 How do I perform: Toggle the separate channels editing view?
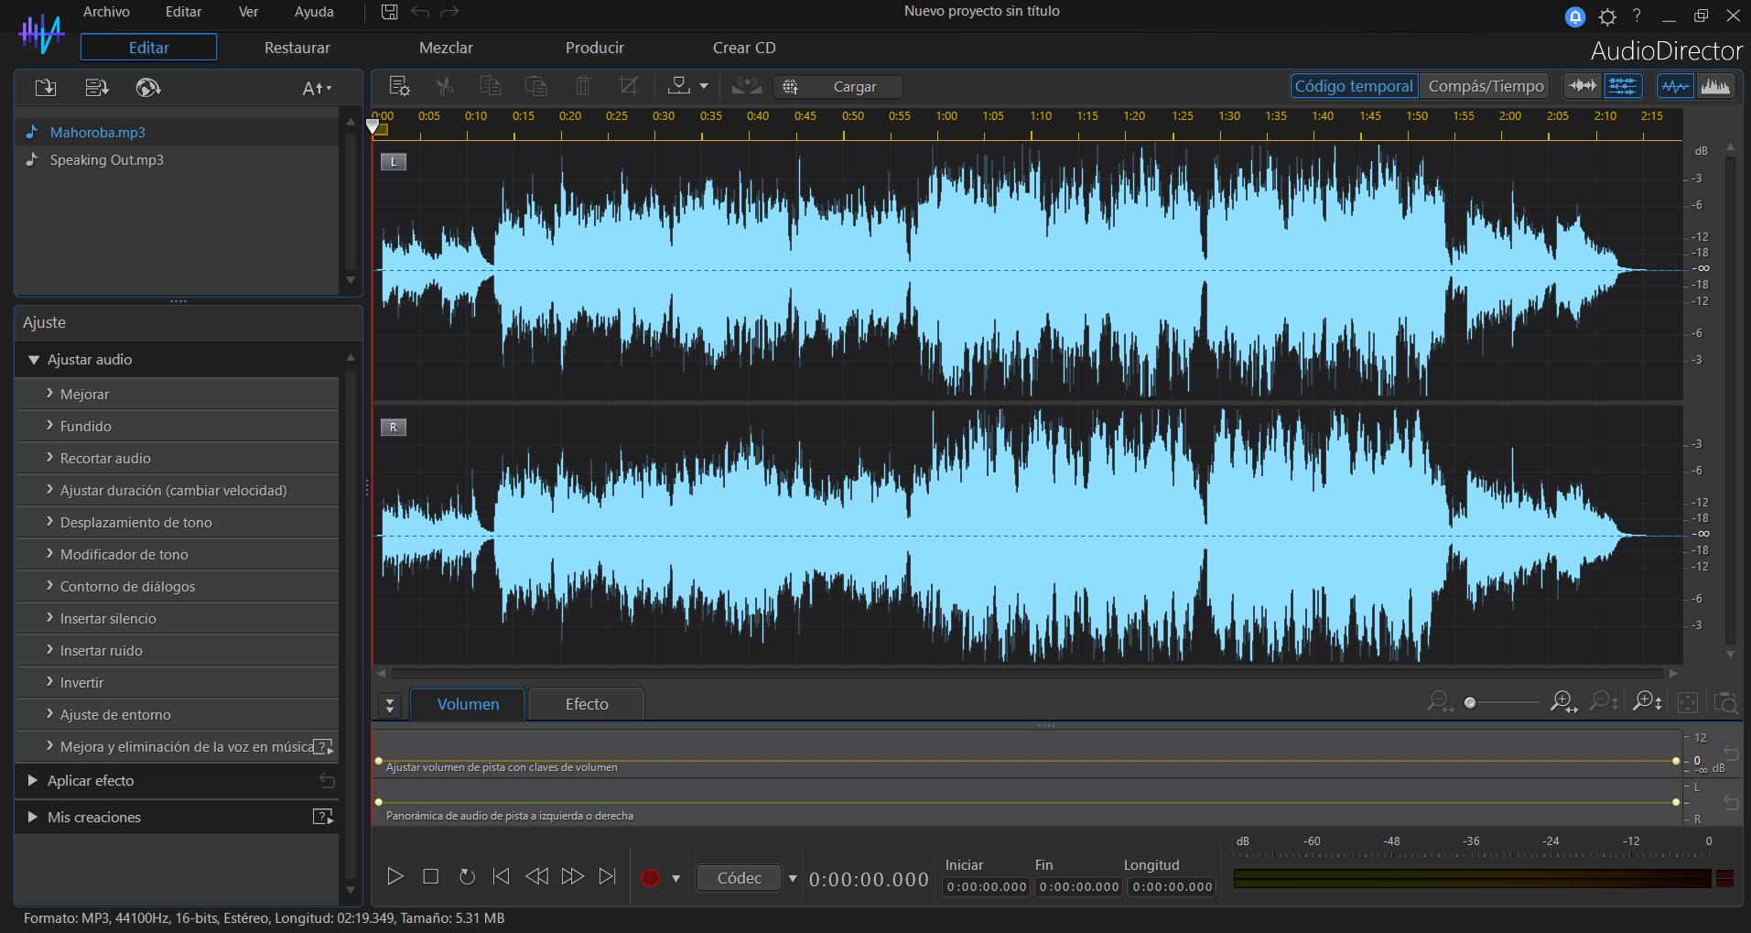coord(1622,86)
